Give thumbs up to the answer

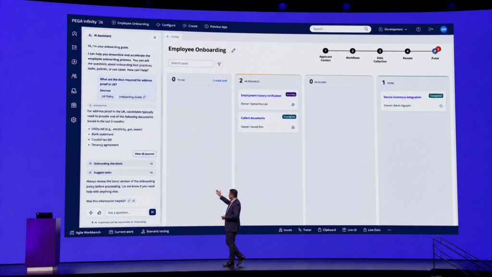coord(129,201)
